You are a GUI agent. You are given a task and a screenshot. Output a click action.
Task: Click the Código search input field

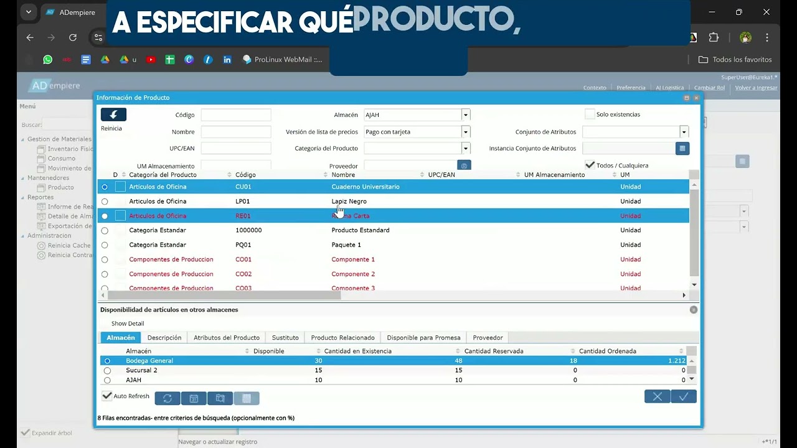(236, 114)
